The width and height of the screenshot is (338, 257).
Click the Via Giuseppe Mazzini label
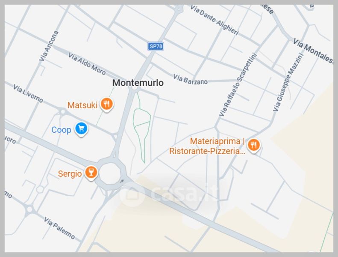[x=288, y=82]
